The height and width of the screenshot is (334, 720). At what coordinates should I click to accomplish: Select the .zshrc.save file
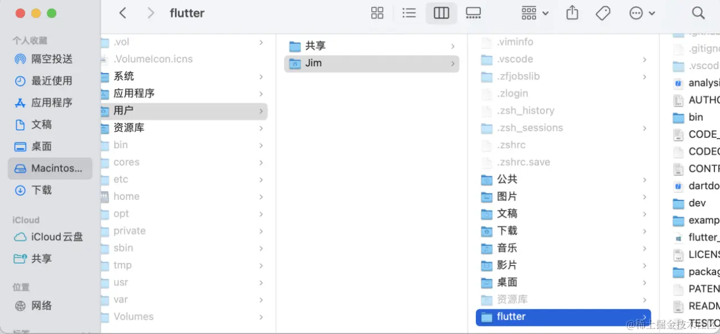563,162
